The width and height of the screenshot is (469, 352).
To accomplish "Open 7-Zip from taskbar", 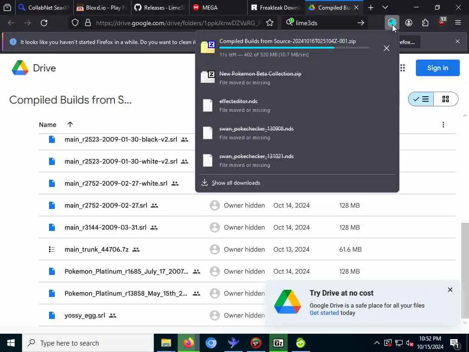I will click(278, 343).
